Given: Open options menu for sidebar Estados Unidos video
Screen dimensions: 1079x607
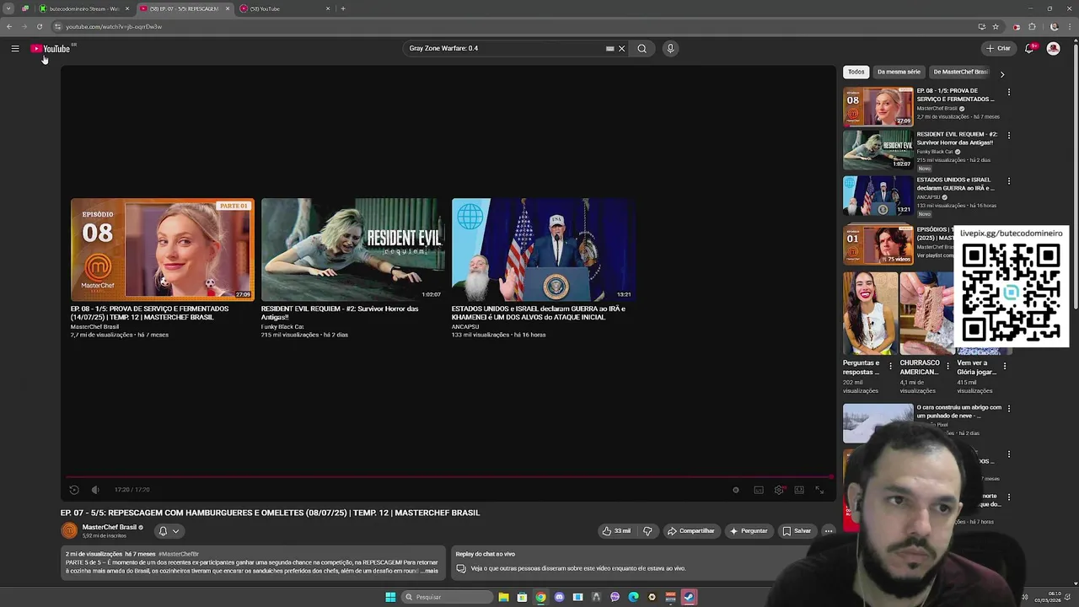Looking at the screenshot, I should 1008,181.
